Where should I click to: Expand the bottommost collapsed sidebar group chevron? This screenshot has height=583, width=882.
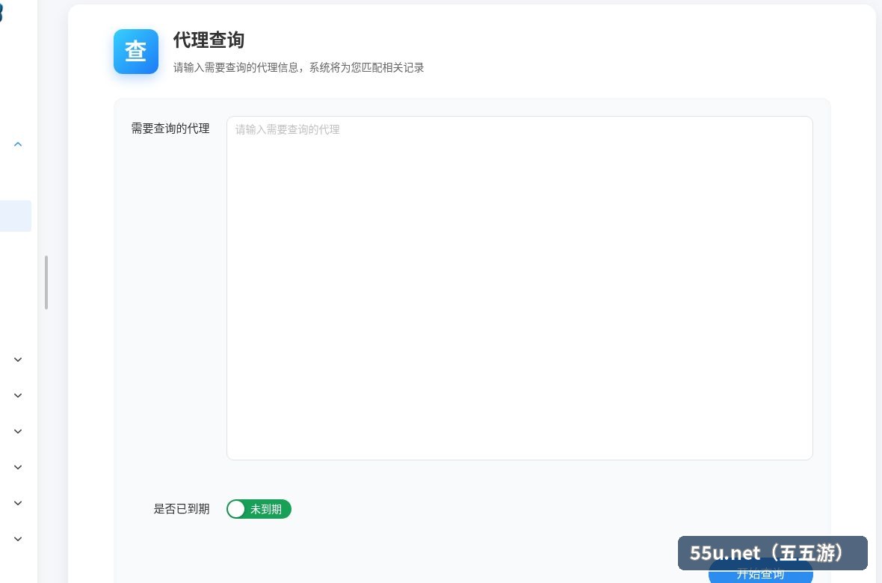click(18, 539)
